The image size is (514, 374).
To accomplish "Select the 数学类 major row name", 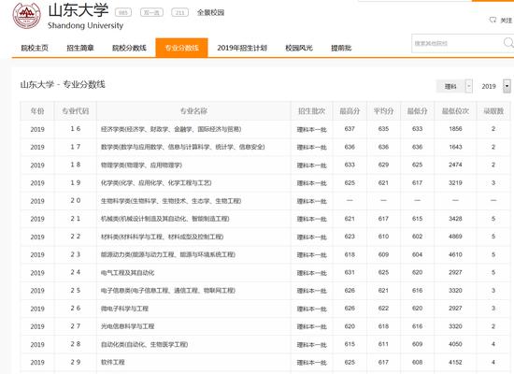I will [183, 147].
